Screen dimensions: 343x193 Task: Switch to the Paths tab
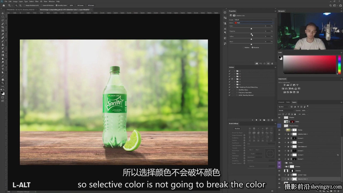[288, 102]
